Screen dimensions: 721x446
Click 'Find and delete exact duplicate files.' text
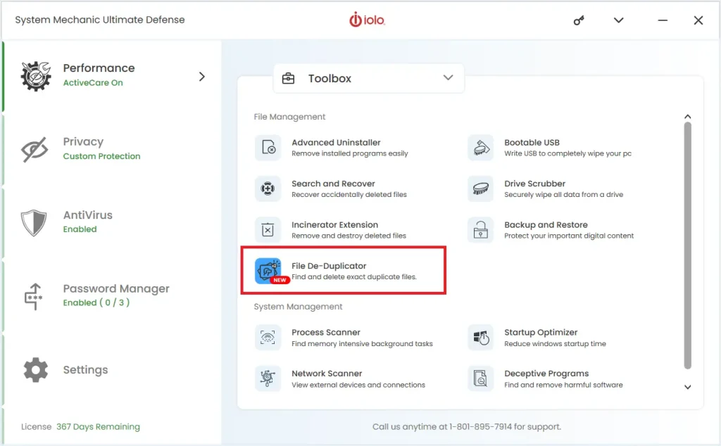354,277
